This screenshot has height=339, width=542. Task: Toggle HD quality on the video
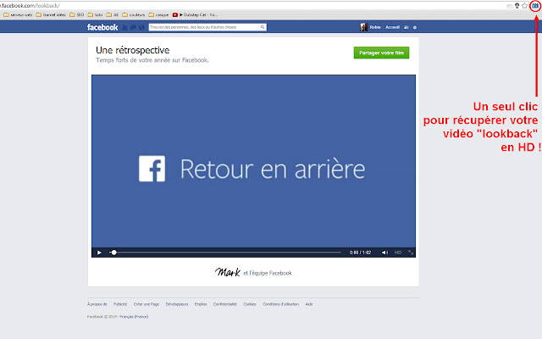pyautogui.click(x=398, y=253)
